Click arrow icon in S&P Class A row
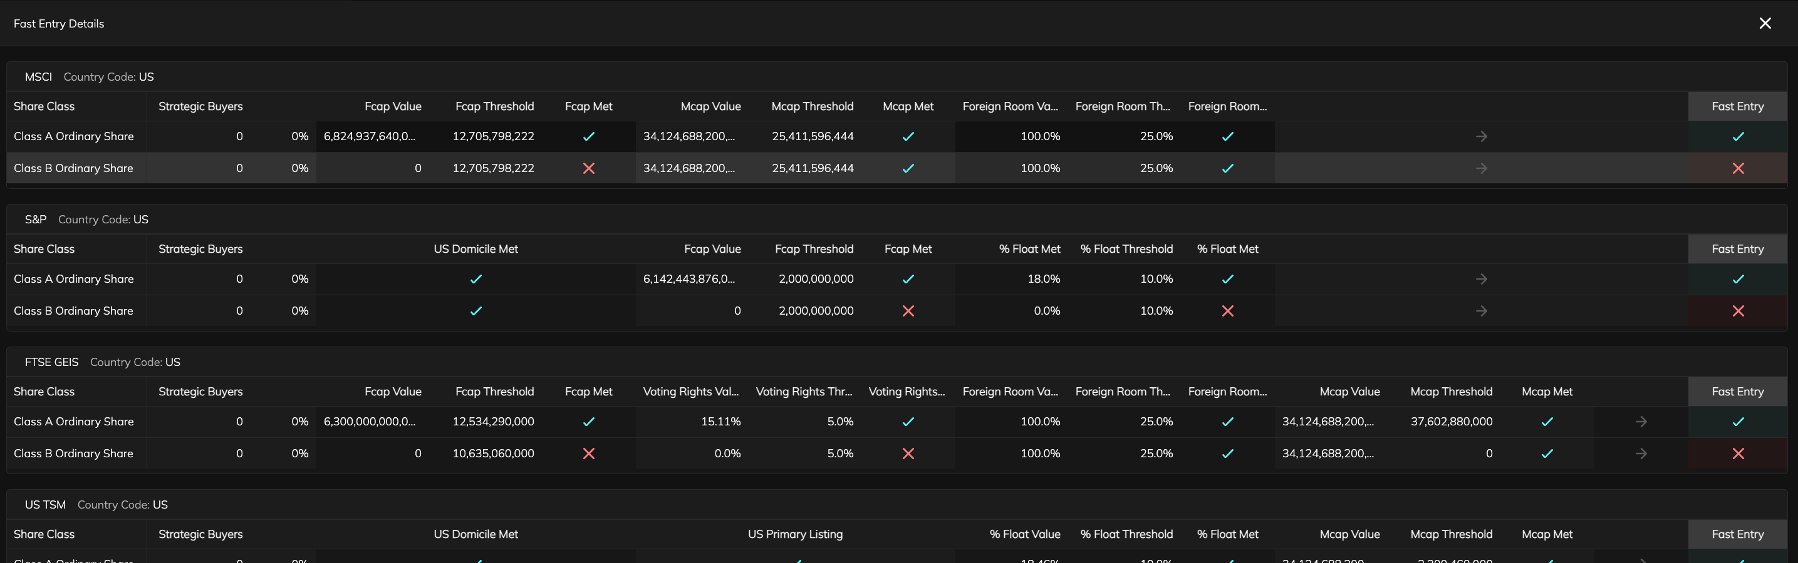Screen dimensions: 1798x563 click(x=1481, y=280)
